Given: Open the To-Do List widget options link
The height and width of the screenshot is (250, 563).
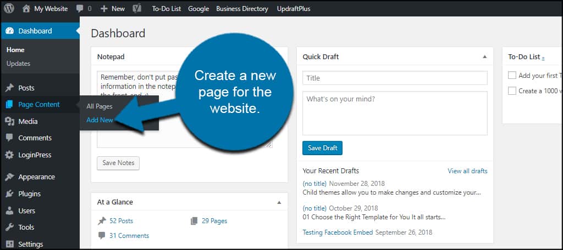Looking at the screenshot, I should coord(543,58).
